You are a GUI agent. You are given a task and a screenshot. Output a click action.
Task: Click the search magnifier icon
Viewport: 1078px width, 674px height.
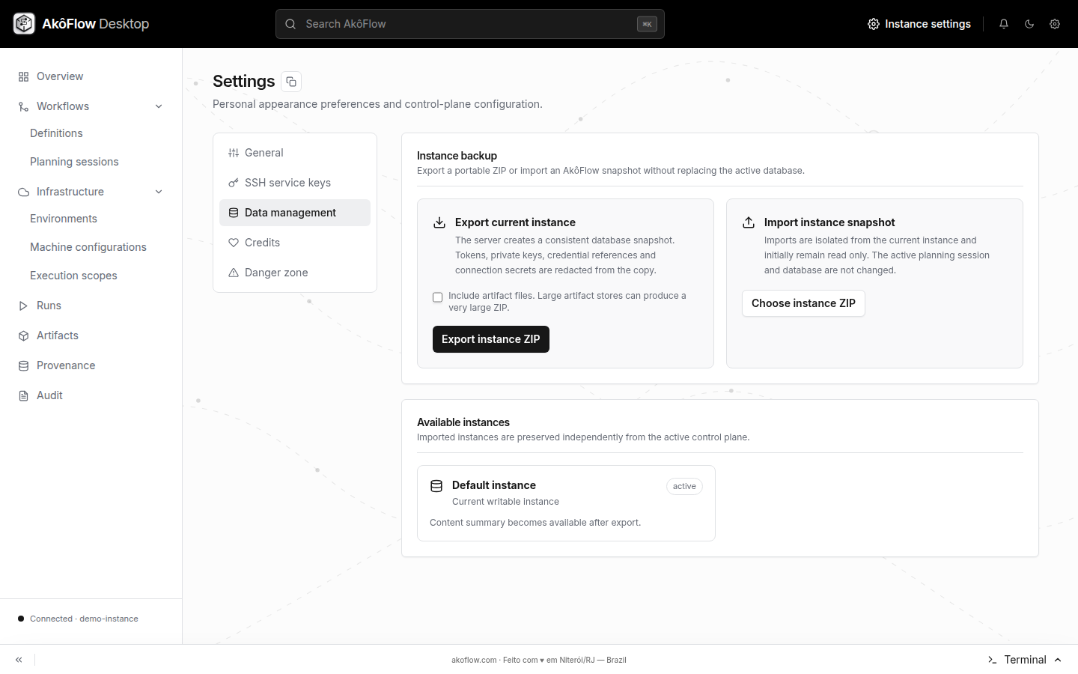point(290,24)
